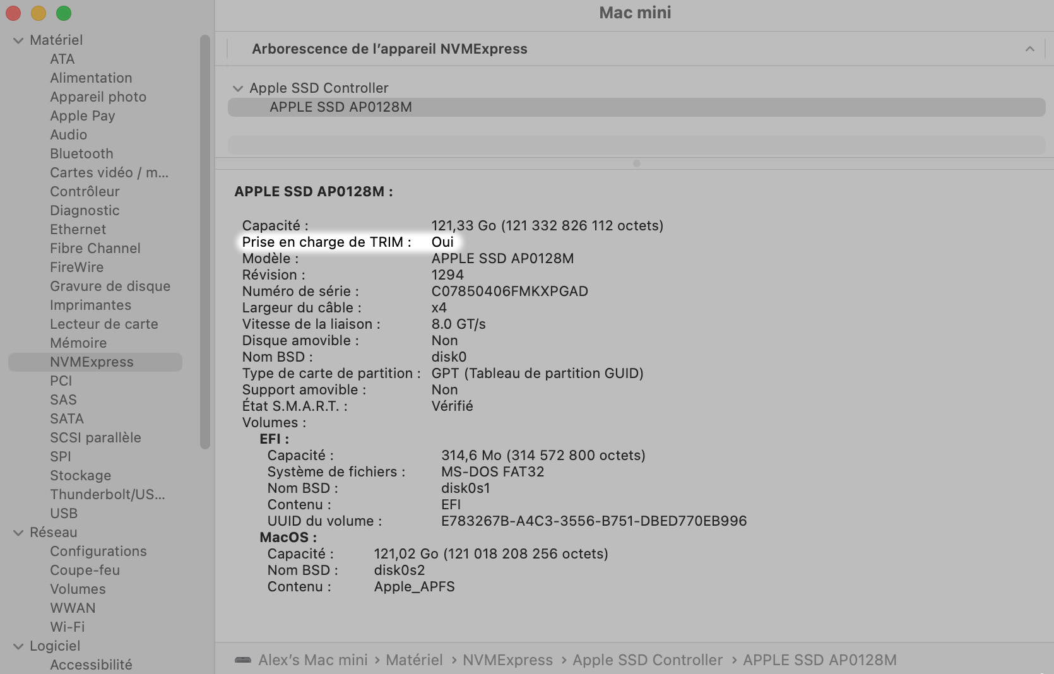Open Gravure de disque entry
The image size is (1054, 674).
point(110,286)
